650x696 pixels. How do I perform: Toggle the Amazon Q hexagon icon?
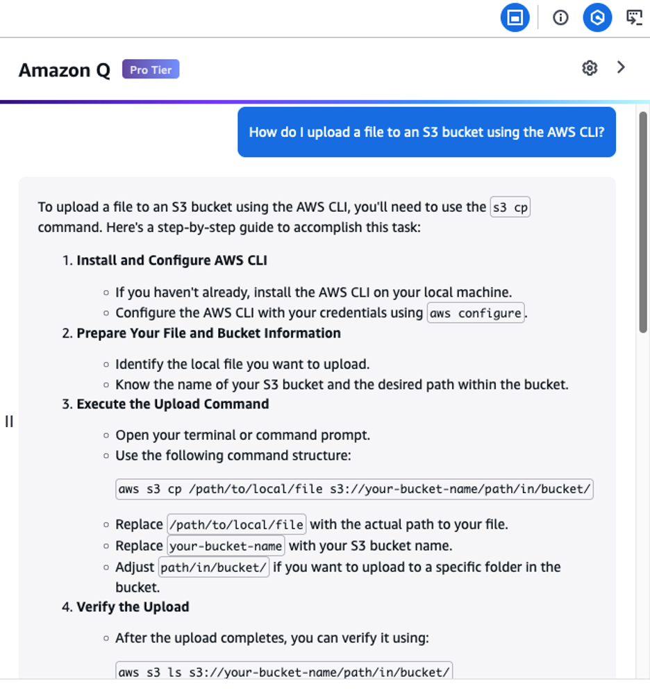(597, 18)
